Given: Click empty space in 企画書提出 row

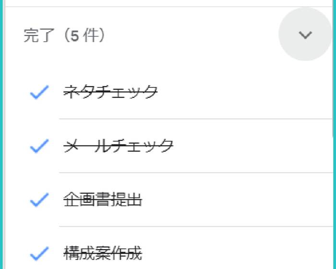Looking at the screenshot, I should tap(237, 199).
